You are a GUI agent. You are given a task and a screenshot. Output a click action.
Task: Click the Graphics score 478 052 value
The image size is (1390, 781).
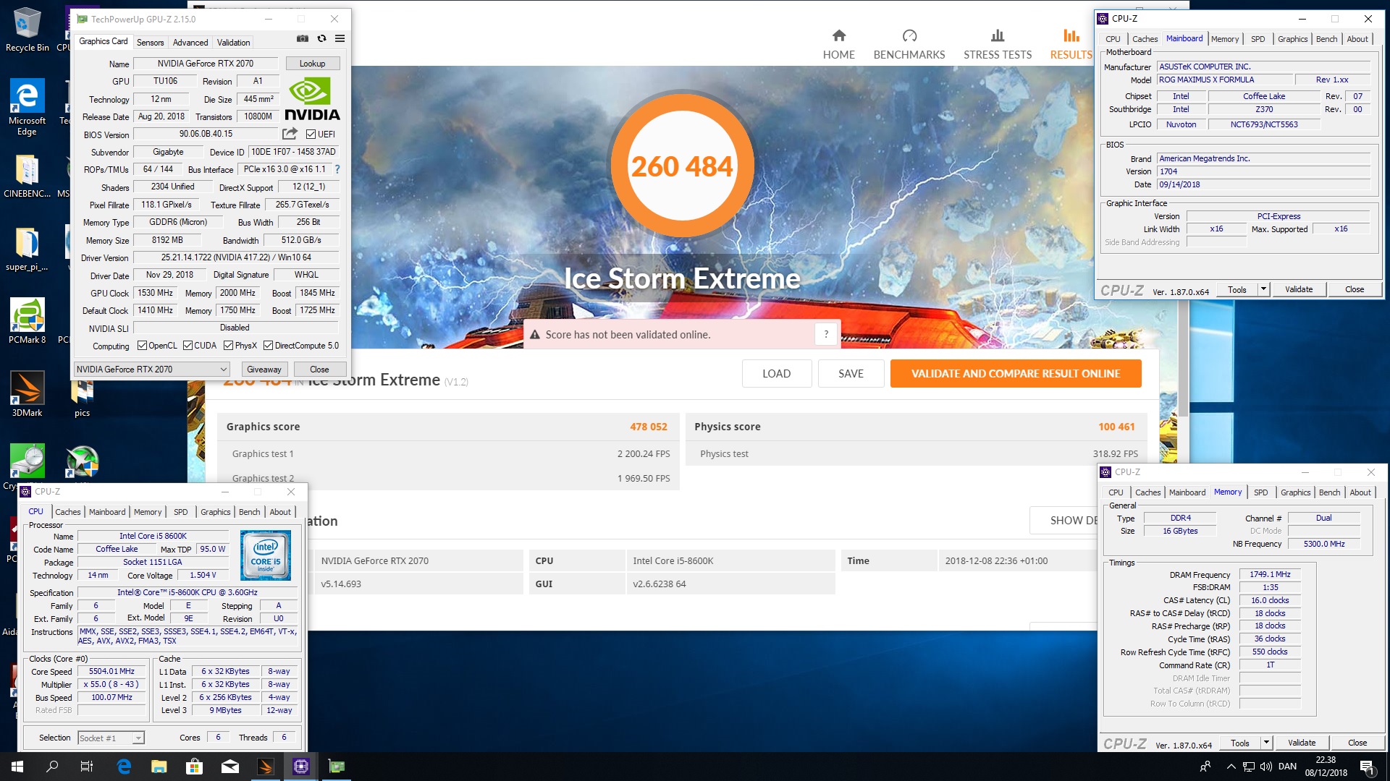click(648, 427)
